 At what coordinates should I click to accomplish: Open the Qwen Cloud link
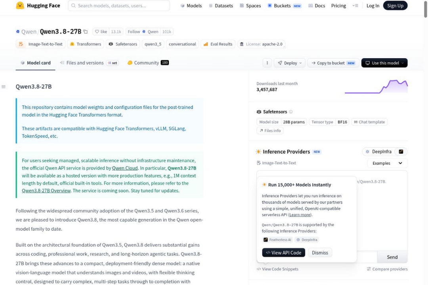point(125,168)
